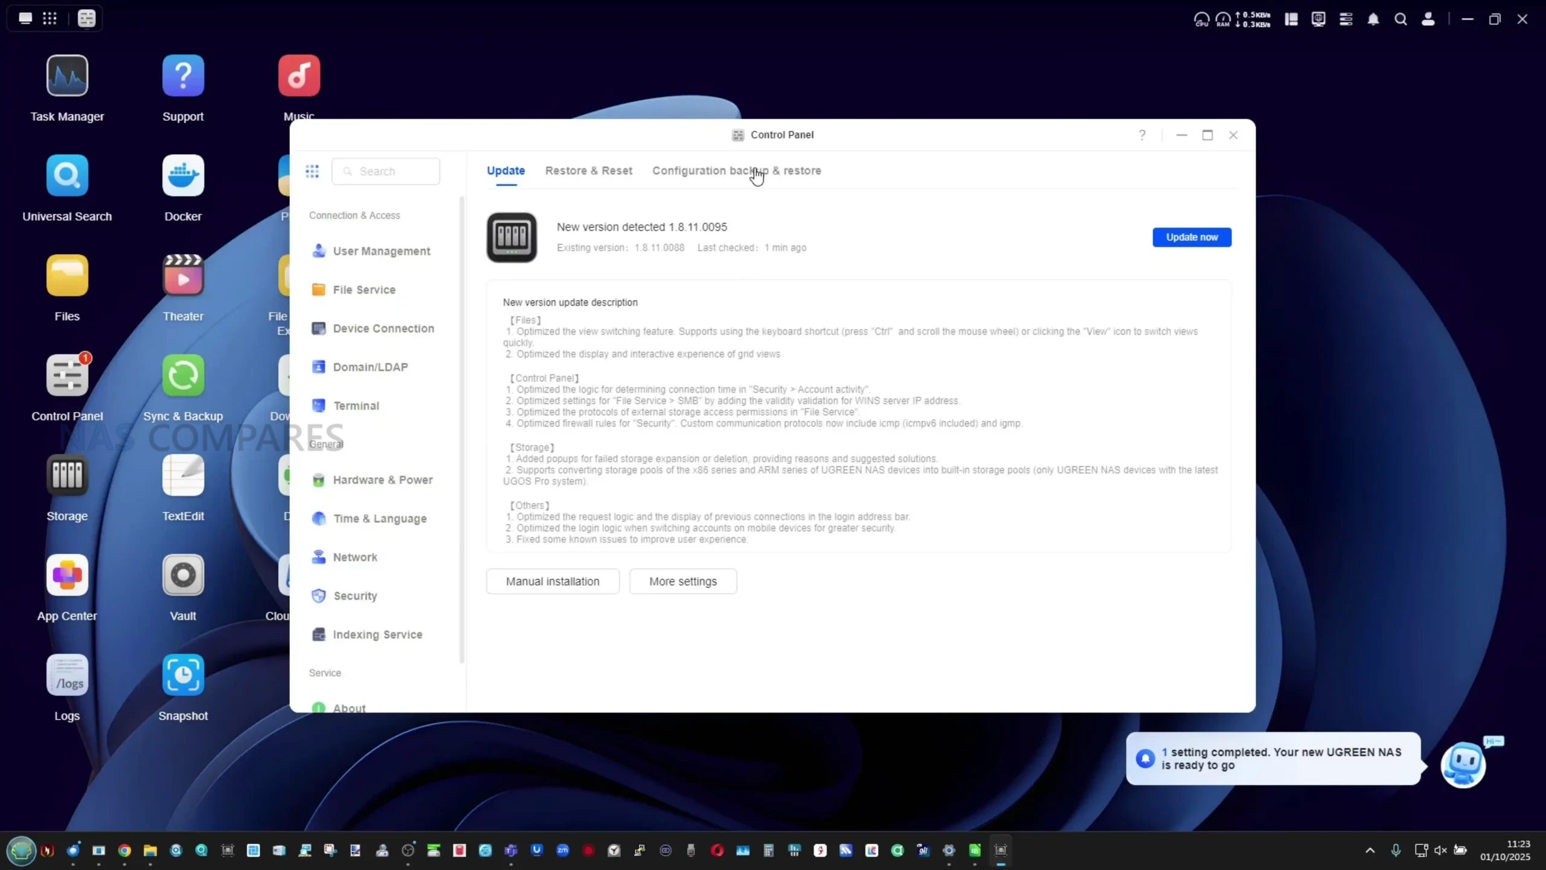Open Configuration backup & restore tab
Image resolution: width=1546 pixels, height=870 pixels.
pyautogui.click(x=736, y=171)
